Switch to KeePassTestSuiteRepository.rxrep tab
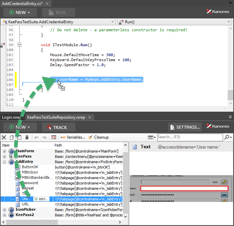This screenshot has width=234, height=226. (x=56, y=117)
